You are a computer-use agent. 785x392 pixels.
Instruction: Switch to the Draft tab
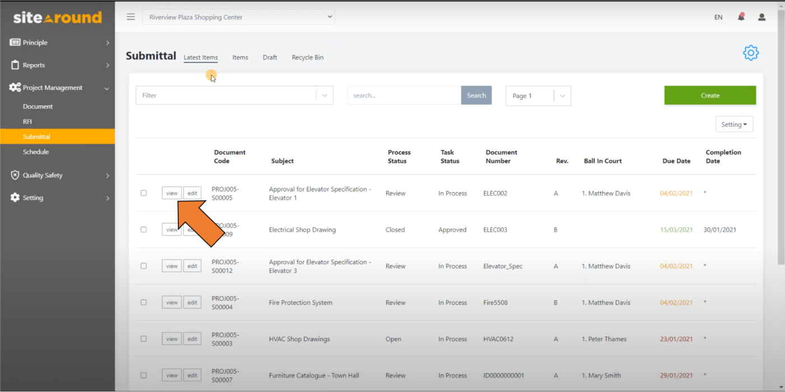(270, 57)
